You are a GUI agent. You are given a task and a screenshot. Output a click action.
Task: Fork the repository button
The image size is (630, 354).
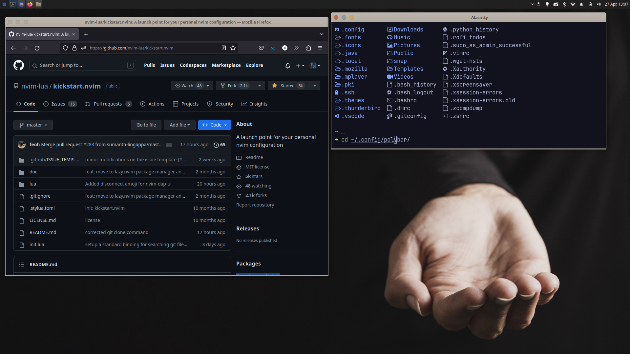[x=235, y=86]
